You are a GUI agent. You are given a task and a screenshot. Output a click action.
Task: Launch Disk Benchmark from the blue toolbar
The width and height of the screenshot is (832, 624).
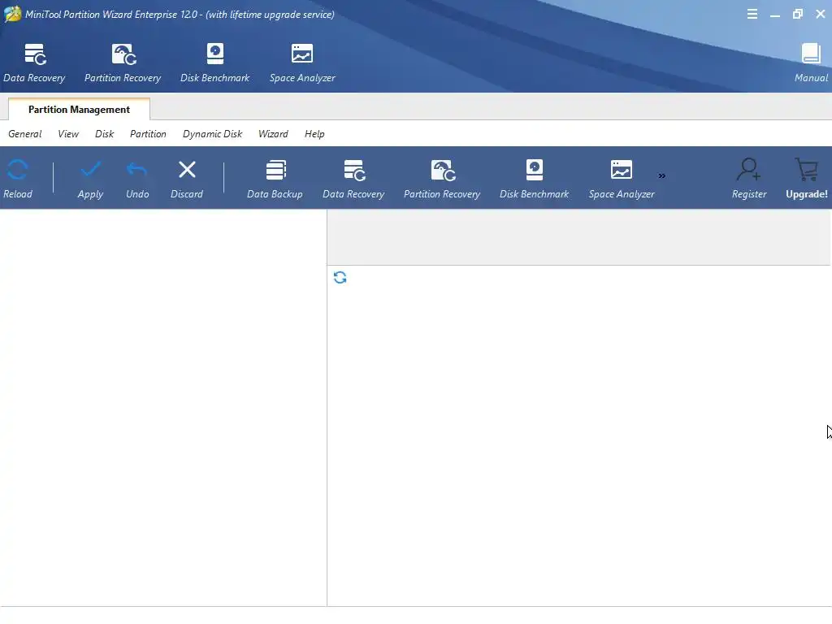(535, 179)
